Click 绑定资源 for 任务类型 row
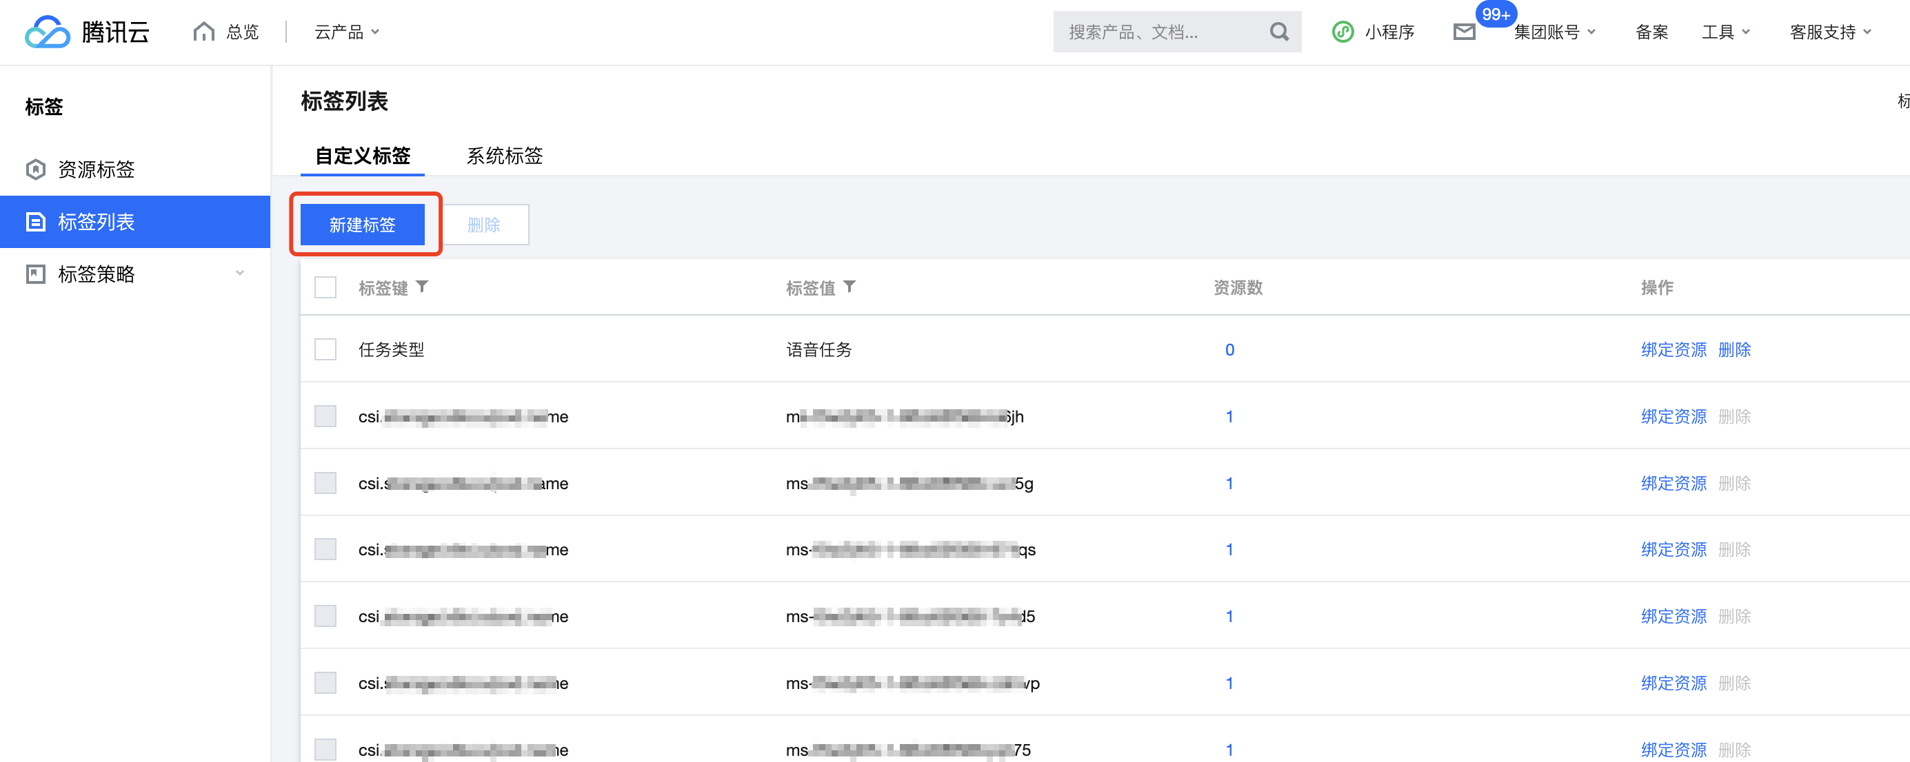1910x762 pixels. point(1673,349)
